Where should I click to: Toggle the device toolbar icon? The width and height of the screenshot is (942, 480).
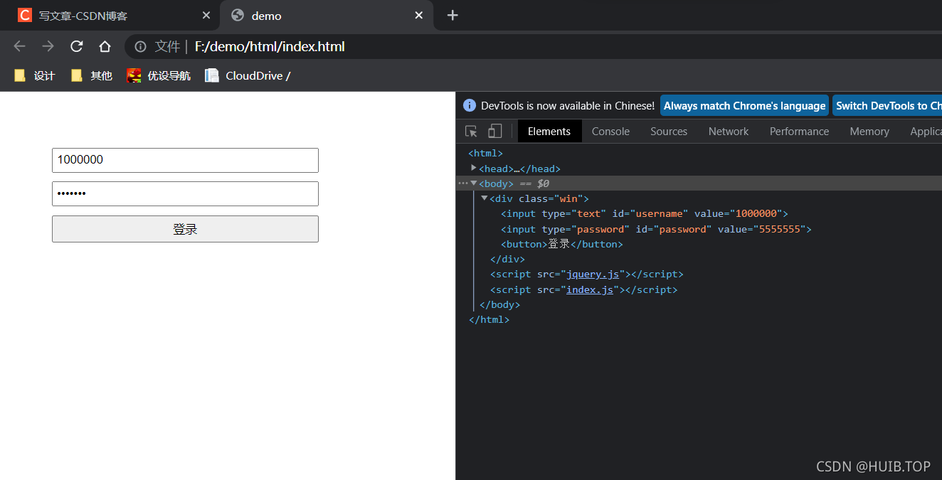point(494,132)
